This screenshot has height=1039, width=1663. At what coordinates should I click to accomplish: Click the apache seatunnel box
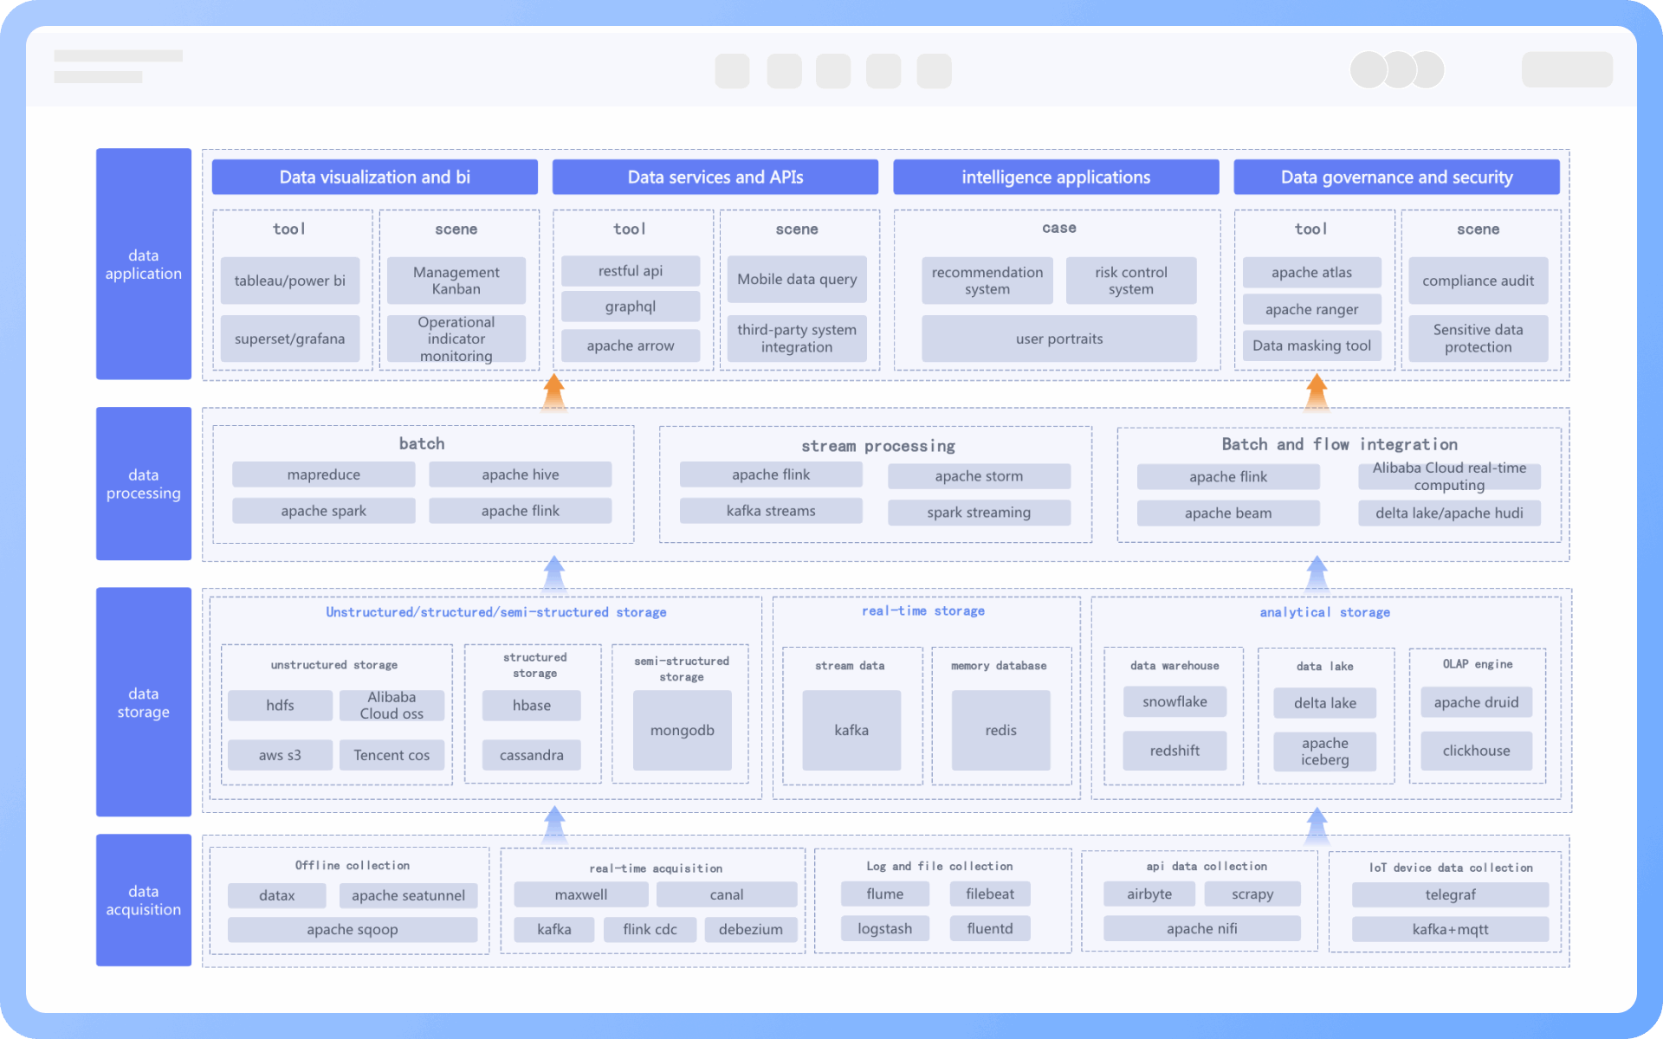coord(408,895)
